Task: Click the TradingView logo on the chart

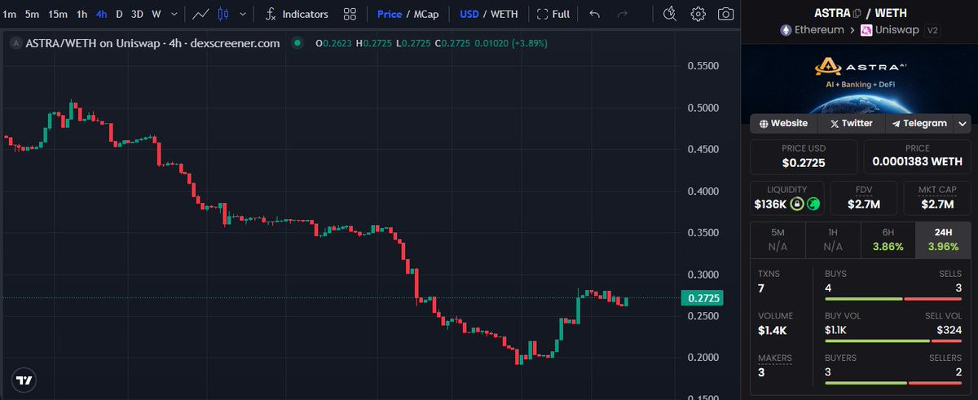Action: [24, 380]
